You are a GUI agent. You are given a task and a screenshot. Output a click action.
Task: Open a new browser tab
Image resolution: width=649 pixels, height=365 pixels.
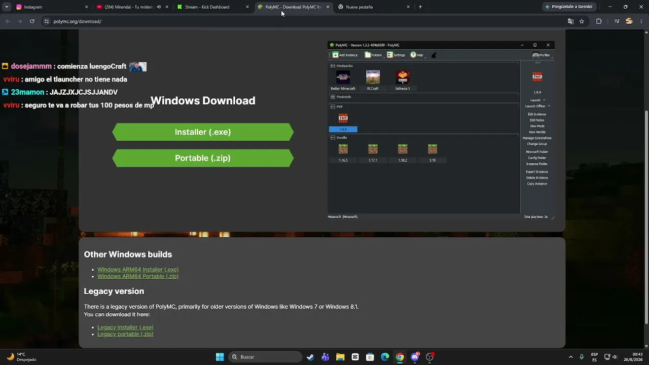pyautogui.click(x=420, y=7)
